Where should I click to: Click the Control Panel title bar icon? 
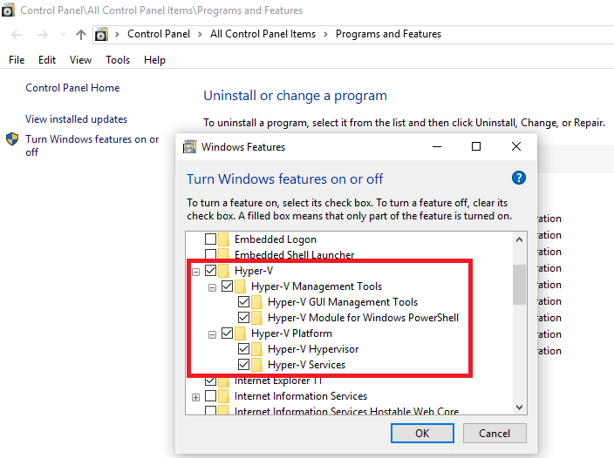[x=8, y=10]
